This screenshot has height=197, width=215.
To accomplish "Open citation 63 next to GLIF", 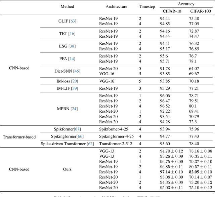I will (x=73, y=21).
